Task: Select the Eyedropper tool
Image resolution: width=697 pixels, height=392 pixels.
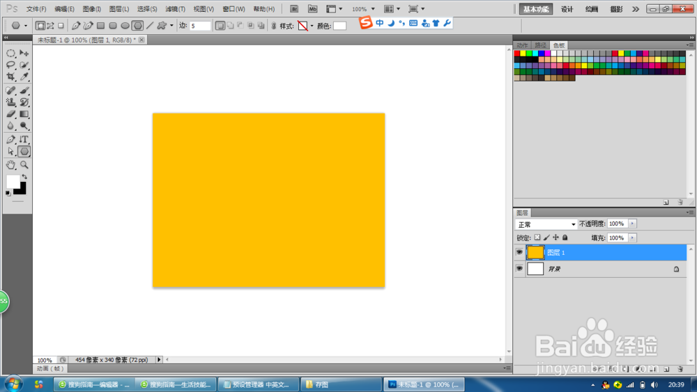Action: [24, 77]
